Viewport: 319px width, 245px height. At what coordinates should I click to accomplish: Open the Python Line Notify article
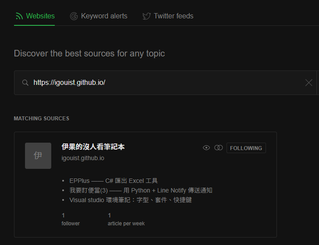(141, 190)
